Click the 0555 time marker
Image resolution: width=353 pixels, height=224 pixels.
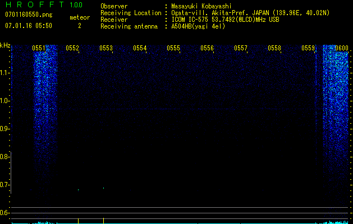[x=173, y=48]
